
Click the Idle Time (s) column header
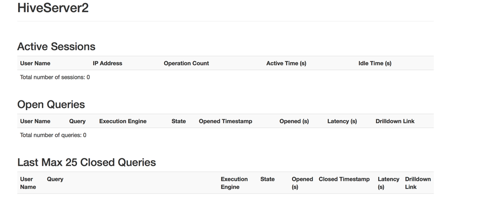[x=375, y=63]
